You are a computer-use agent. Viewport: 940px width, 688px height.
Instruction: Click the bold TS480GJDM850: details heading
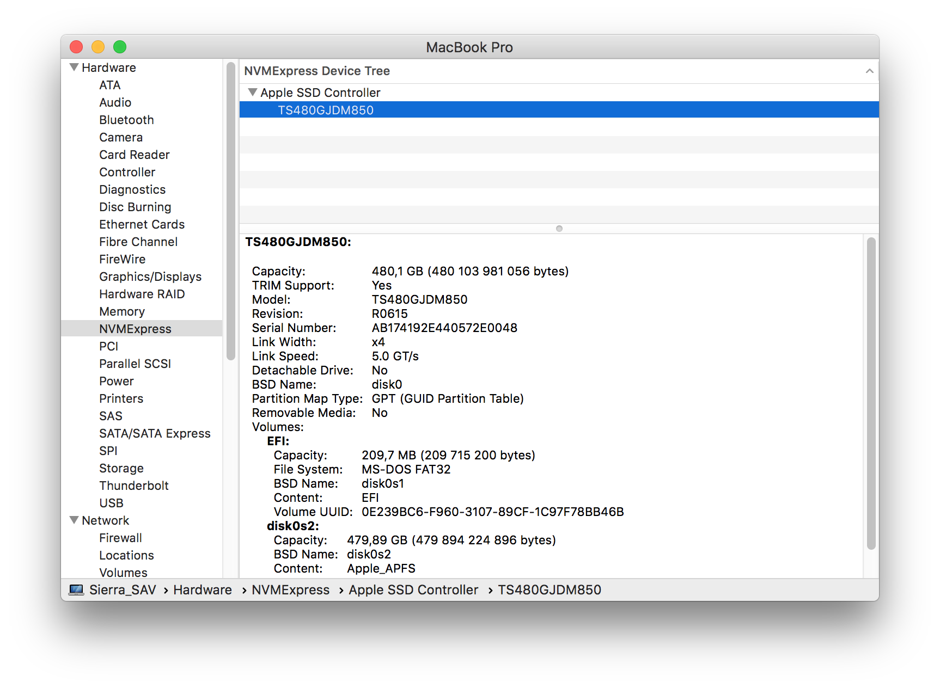coord(298,242)
